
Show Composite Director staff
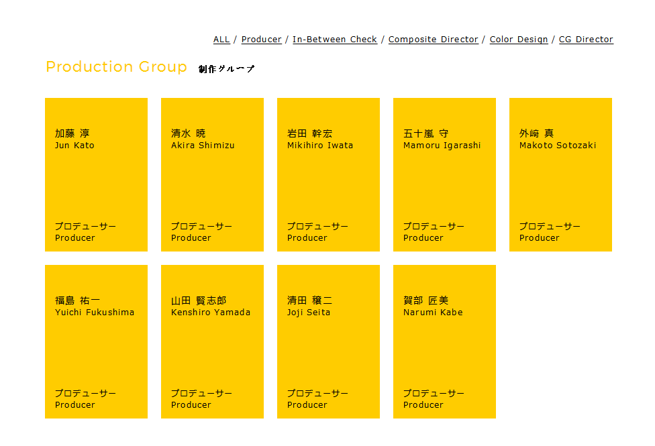pos(433,40)
